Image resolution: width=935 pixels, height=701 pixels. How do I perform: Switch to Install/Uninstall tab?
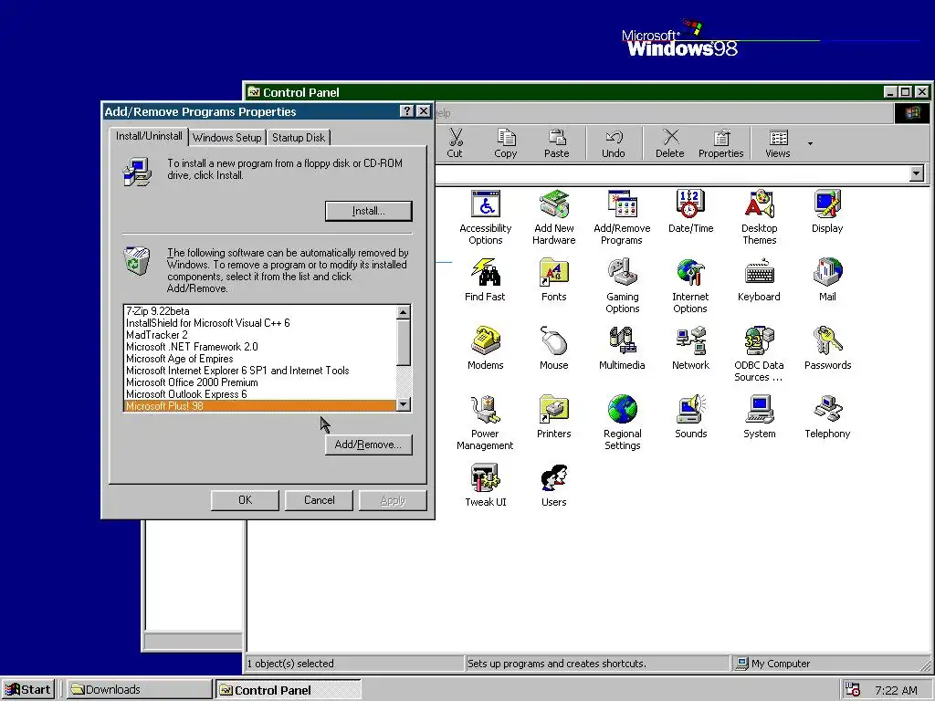pos(149,137)
